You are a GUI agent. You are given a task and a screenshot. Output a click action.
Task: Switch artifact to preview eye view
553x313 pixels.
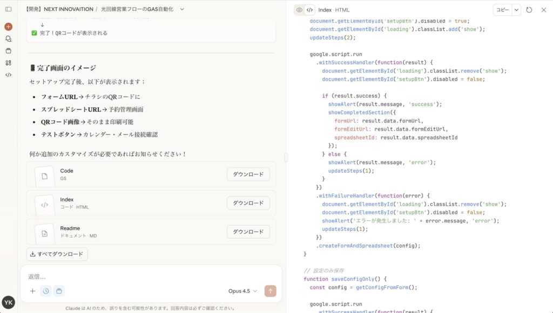299,10
